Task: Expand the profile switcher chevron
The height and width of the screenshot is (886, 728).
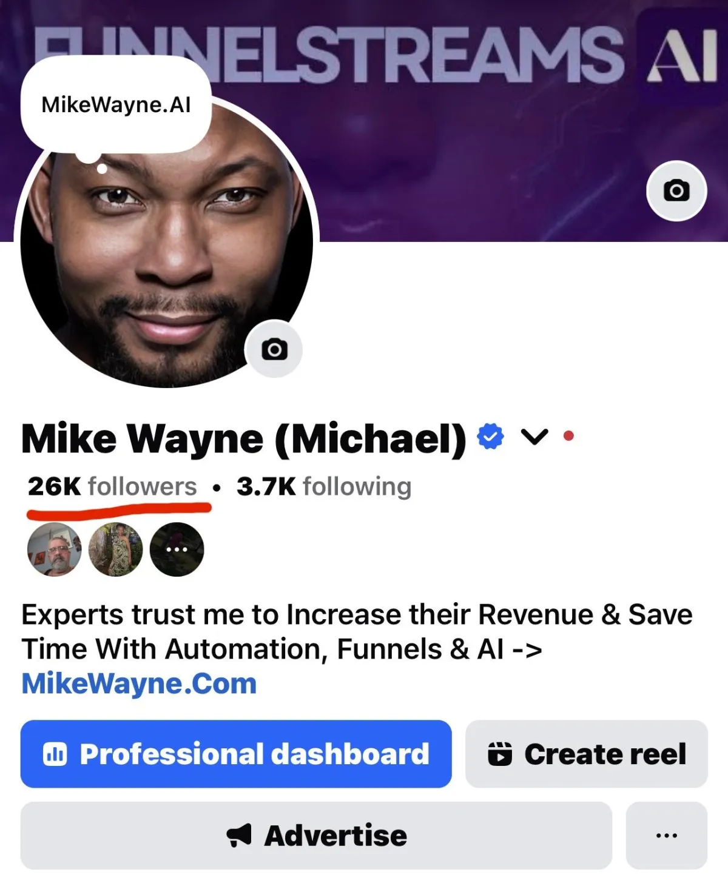Action: [x=534, y=437]
